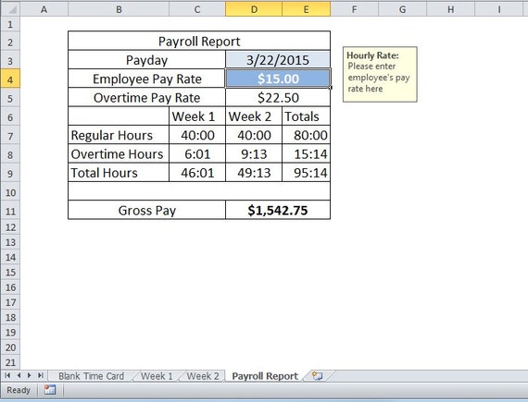Screen dimensions: 528x402
Task: Click the Employee Pay Rate label
Action: click(x=146, y=79)
